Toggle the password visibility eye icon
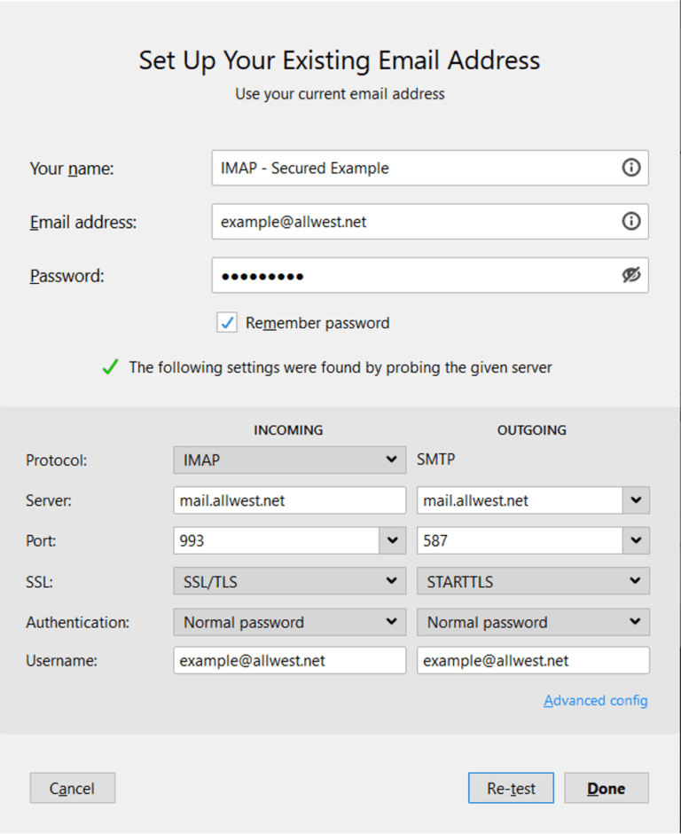Screen dimensions: 681x834 click(x=631, y=275)
